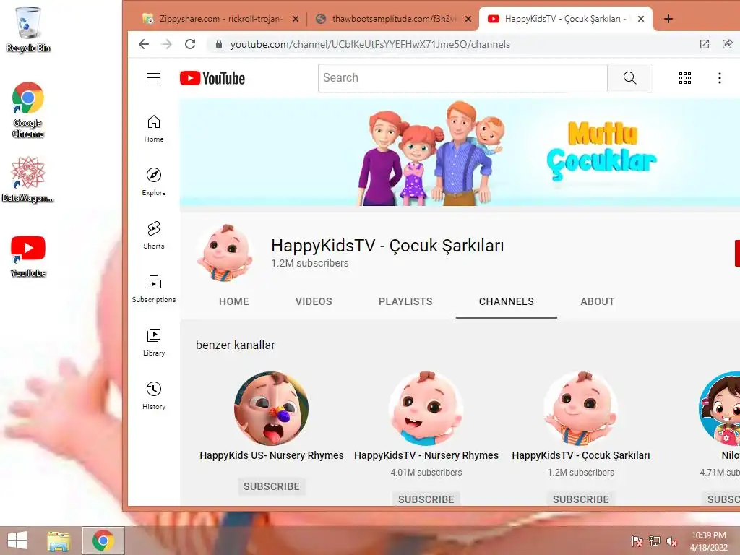Go to Home in sidebar

(154, 129)
